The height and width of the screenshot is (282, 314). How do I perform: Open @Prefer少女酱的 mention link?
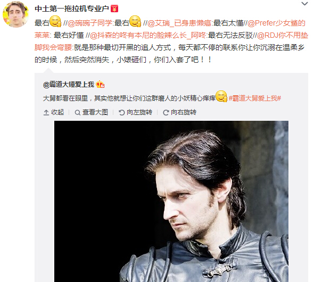click(276, 23)
